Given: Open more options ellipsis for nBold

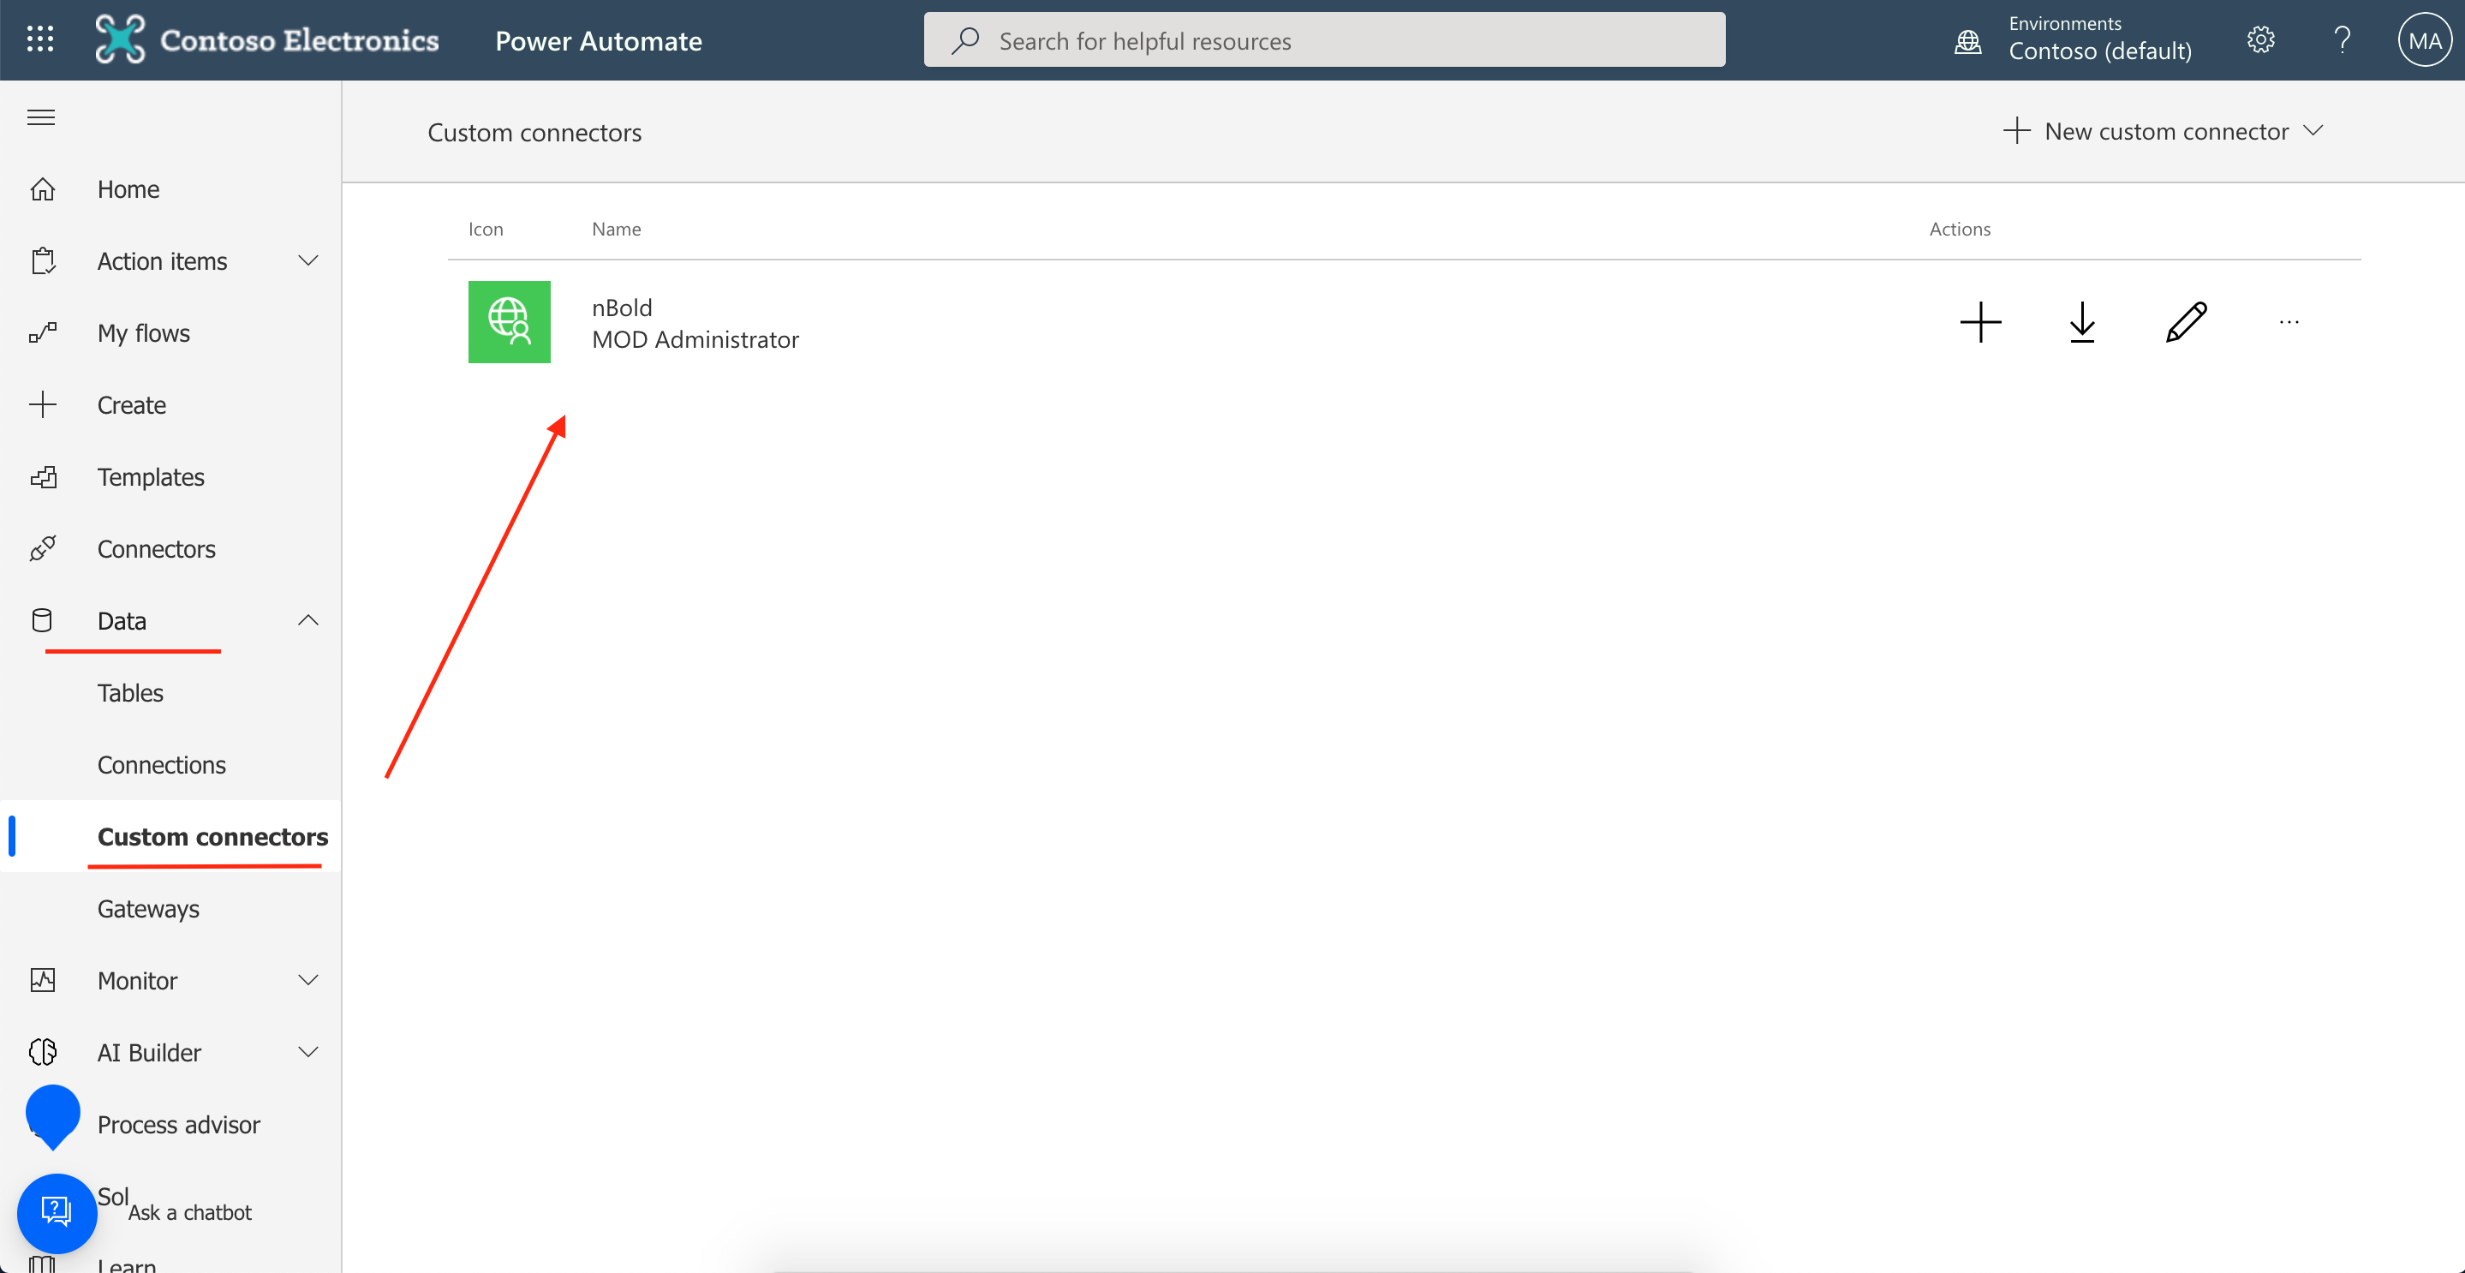Looking at the screenshot, I should [x=2289, y=323].
